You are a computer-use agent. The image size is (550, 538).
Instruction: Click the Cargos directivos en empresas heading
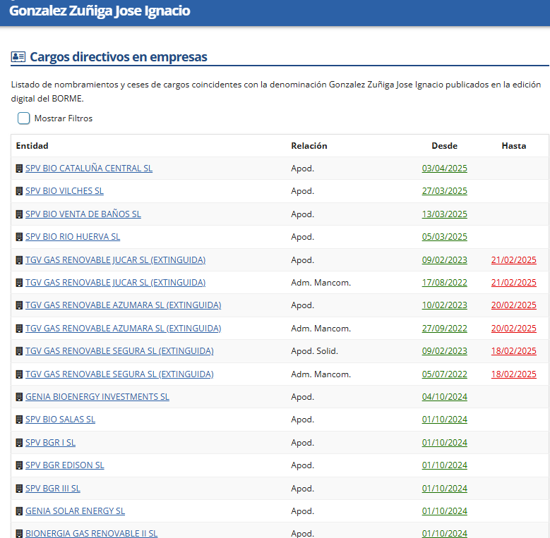[119, 56]
